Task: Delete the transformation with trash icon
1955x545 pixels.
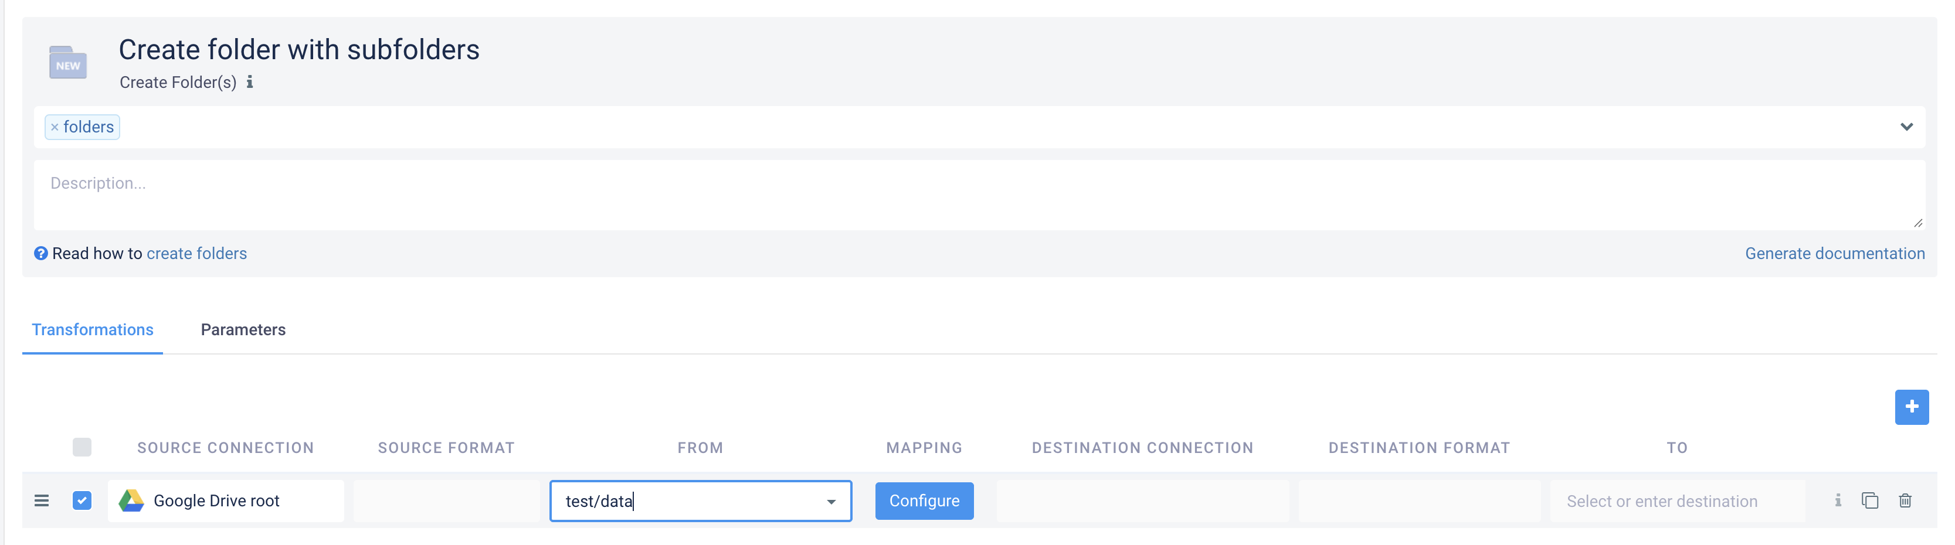Action: [1905, 501]
